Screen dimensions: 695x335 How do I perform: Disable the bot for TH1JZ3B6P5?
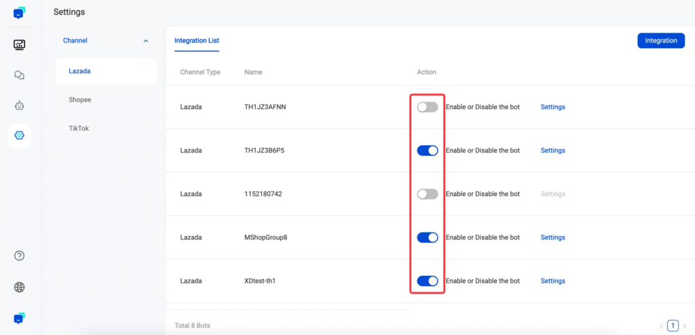[428, 151]
